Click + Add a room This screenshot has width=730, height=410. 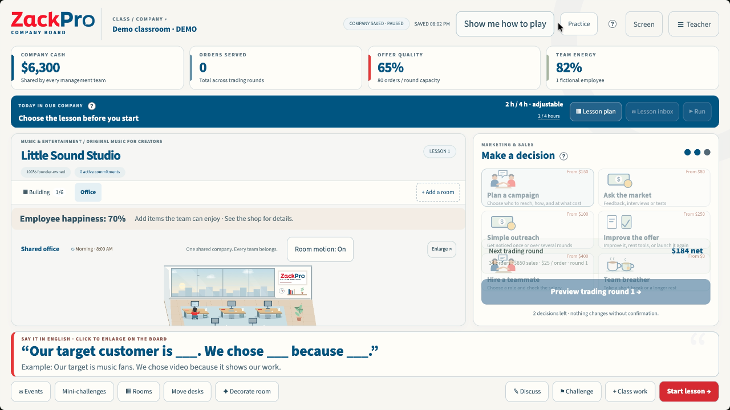438,192
